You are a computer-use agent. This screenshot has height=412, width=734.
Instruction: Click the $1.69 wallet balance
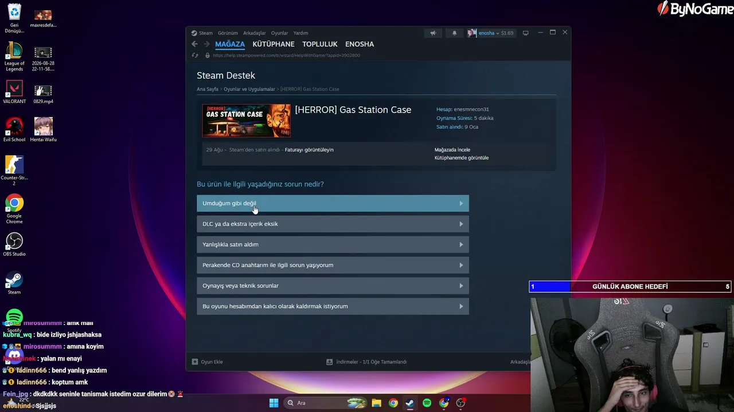(507, 33)
